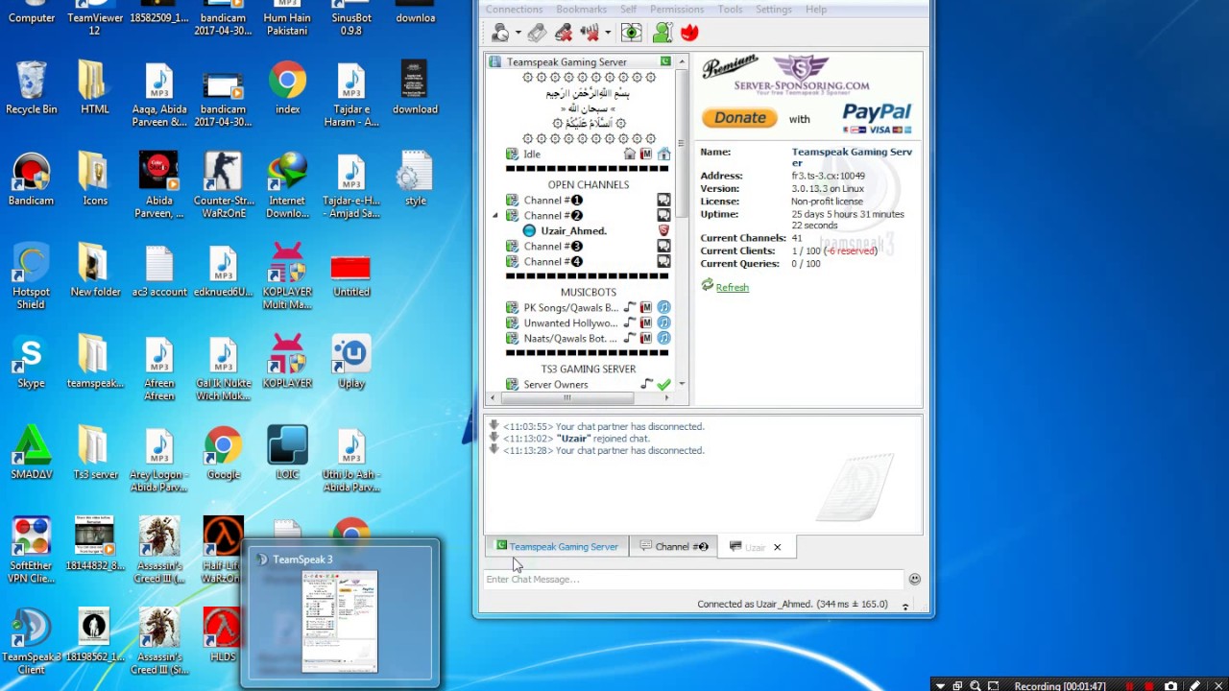Image resolution: width=1229 pixels, height=691 pixels.
Task: Open the Recycle Bin desktop icon
Action: click(x=31, y=87)
